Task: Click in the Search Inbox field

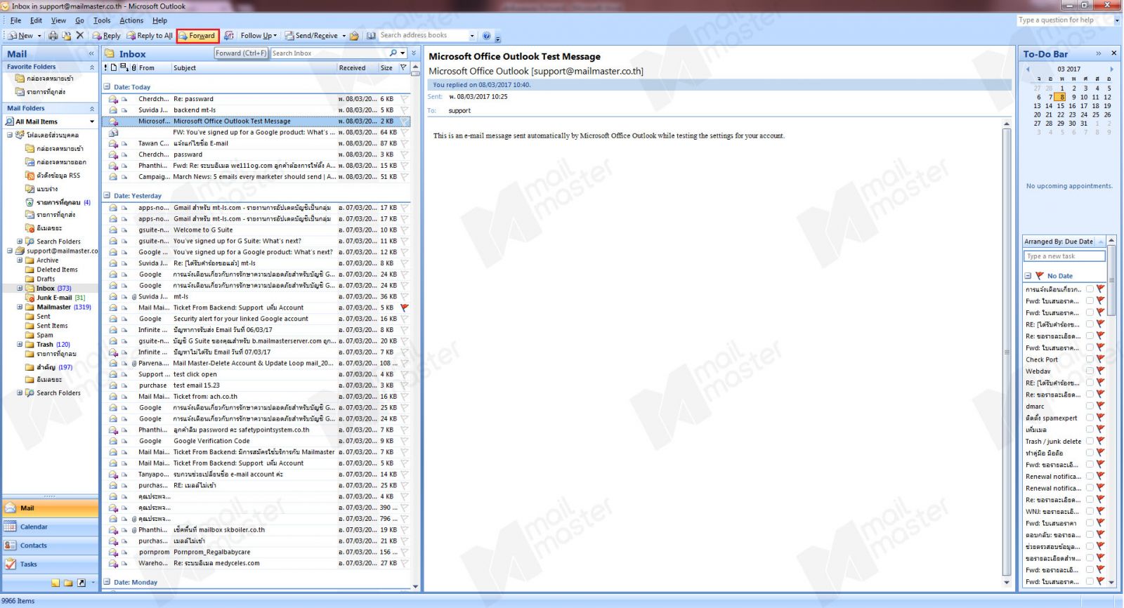Action: (x=328, y=53)
